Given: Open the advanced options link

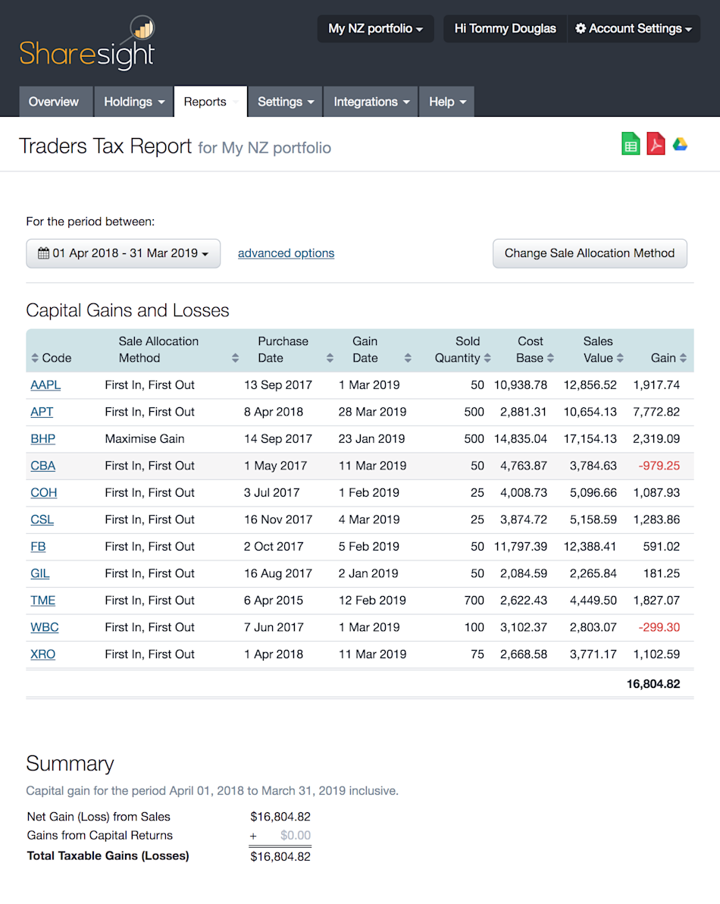Looking at the screenshot, I should (286, 253).
